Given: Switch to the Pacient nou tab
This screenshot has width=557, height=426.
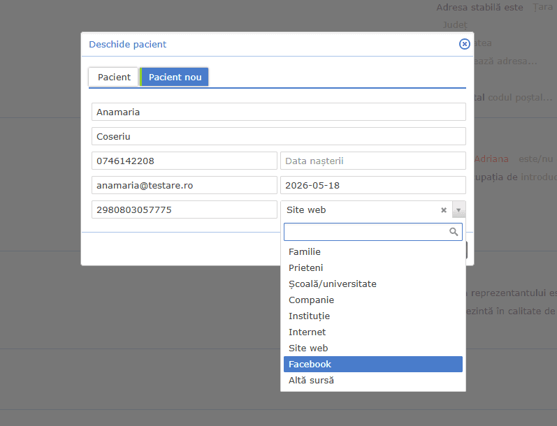Looking at the screenshot, I should [175, 77].
